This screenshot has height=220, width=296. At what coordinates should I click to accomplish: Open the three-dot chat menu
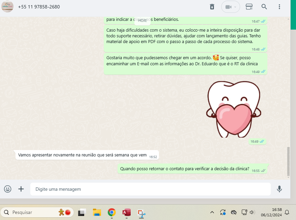coord(279,7)
